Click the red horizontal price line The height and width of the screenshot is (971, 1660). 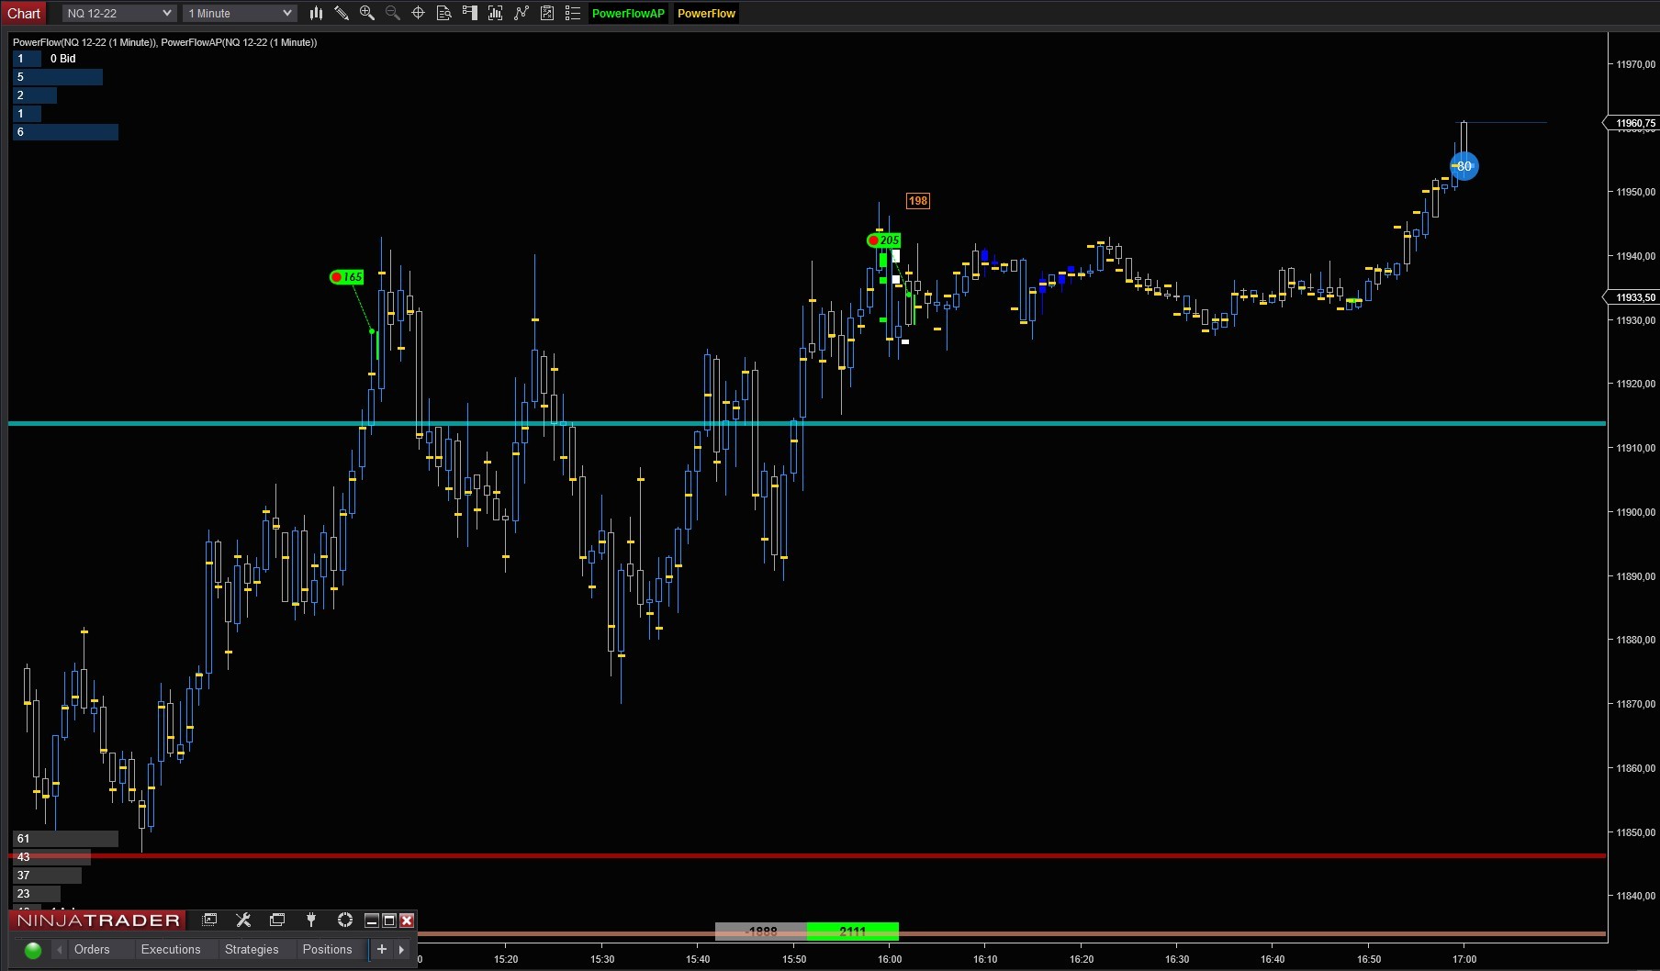808,855
